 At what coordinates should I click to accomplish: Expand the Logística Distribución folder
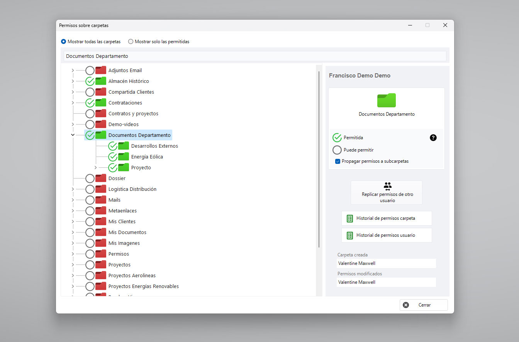73,189
